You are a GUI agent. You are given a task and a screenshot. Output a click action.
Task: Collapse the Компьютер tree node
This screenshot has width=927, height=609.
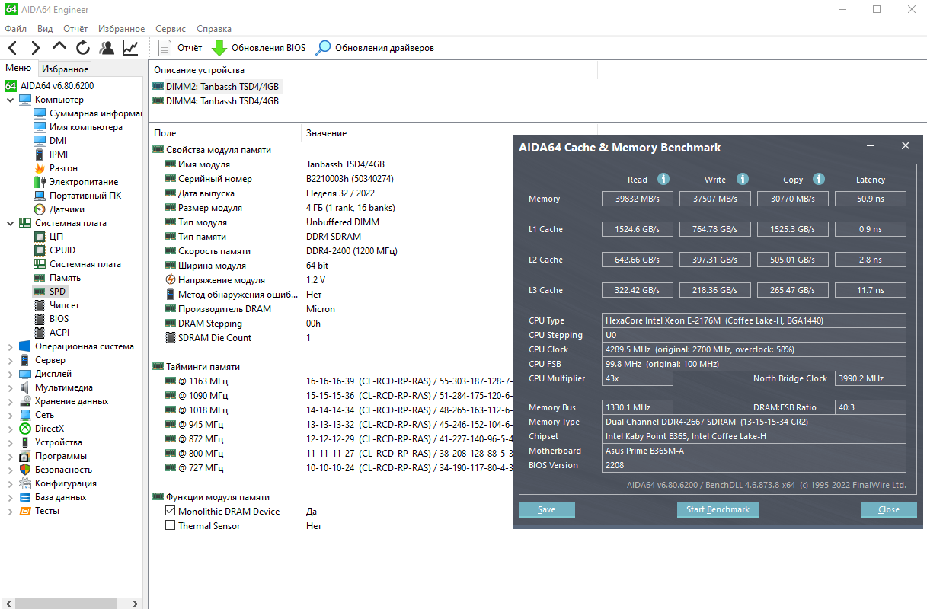[10, 100]
